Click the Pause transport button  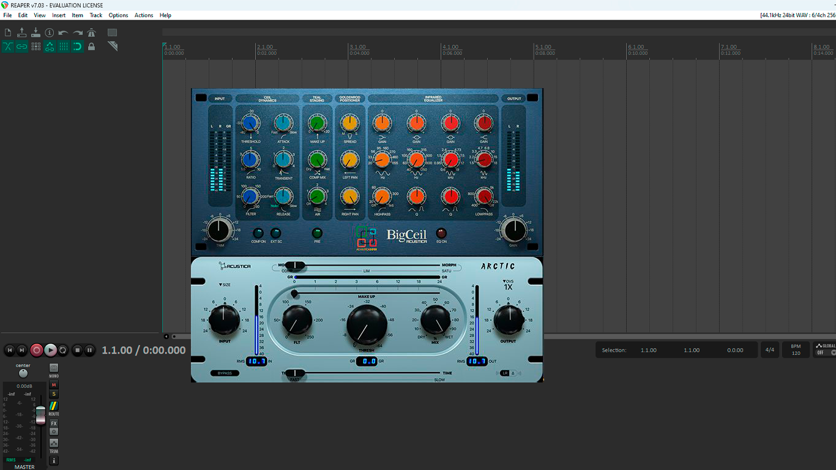point(89,350)
